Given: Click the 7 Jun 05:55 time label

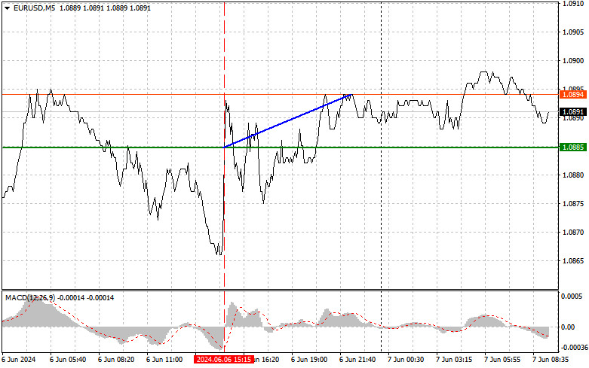Looking at the screenshot, I should pyautogui.click(x=502, y=360).
